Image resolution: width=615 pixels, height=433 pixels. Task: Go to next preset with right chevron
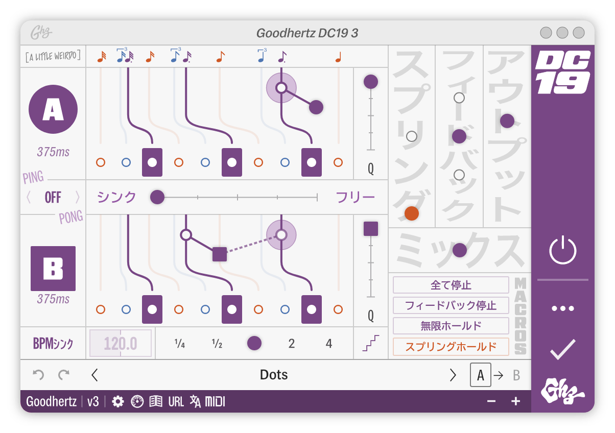coord(453,375)
